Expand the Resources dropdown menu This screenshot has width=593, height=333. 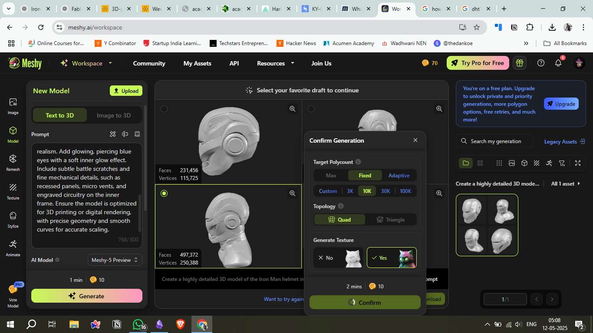292,63
